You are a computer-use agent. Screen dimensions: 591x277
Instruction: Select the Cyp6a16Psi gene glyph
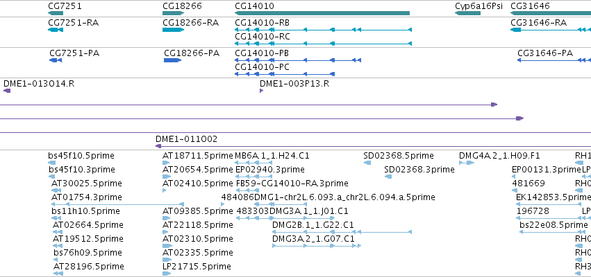coord(468,13)
